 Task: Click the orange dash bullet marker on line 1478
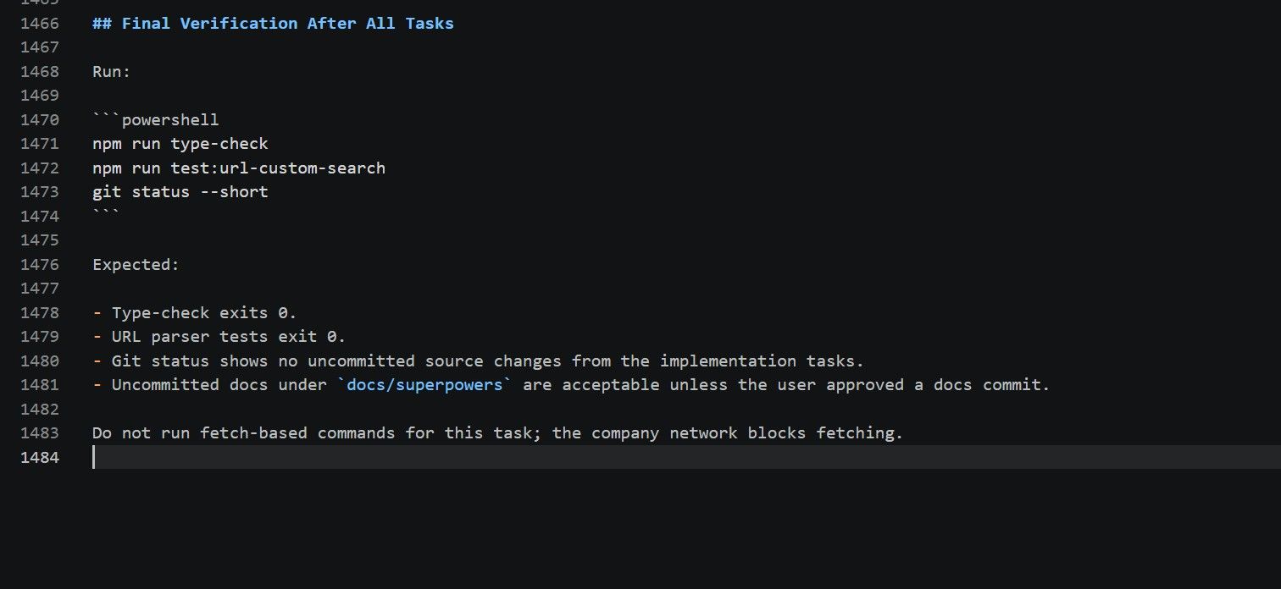[x=97, y=313]
